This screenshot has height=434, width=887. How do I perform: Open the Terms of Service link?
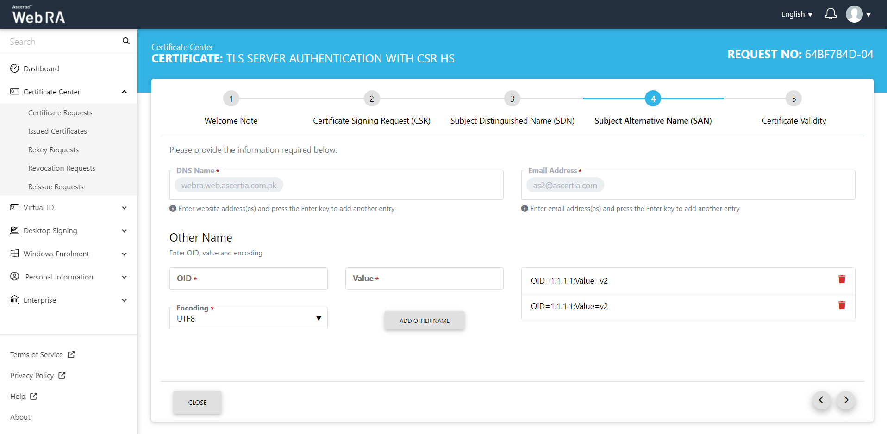[x=37, y=354]
